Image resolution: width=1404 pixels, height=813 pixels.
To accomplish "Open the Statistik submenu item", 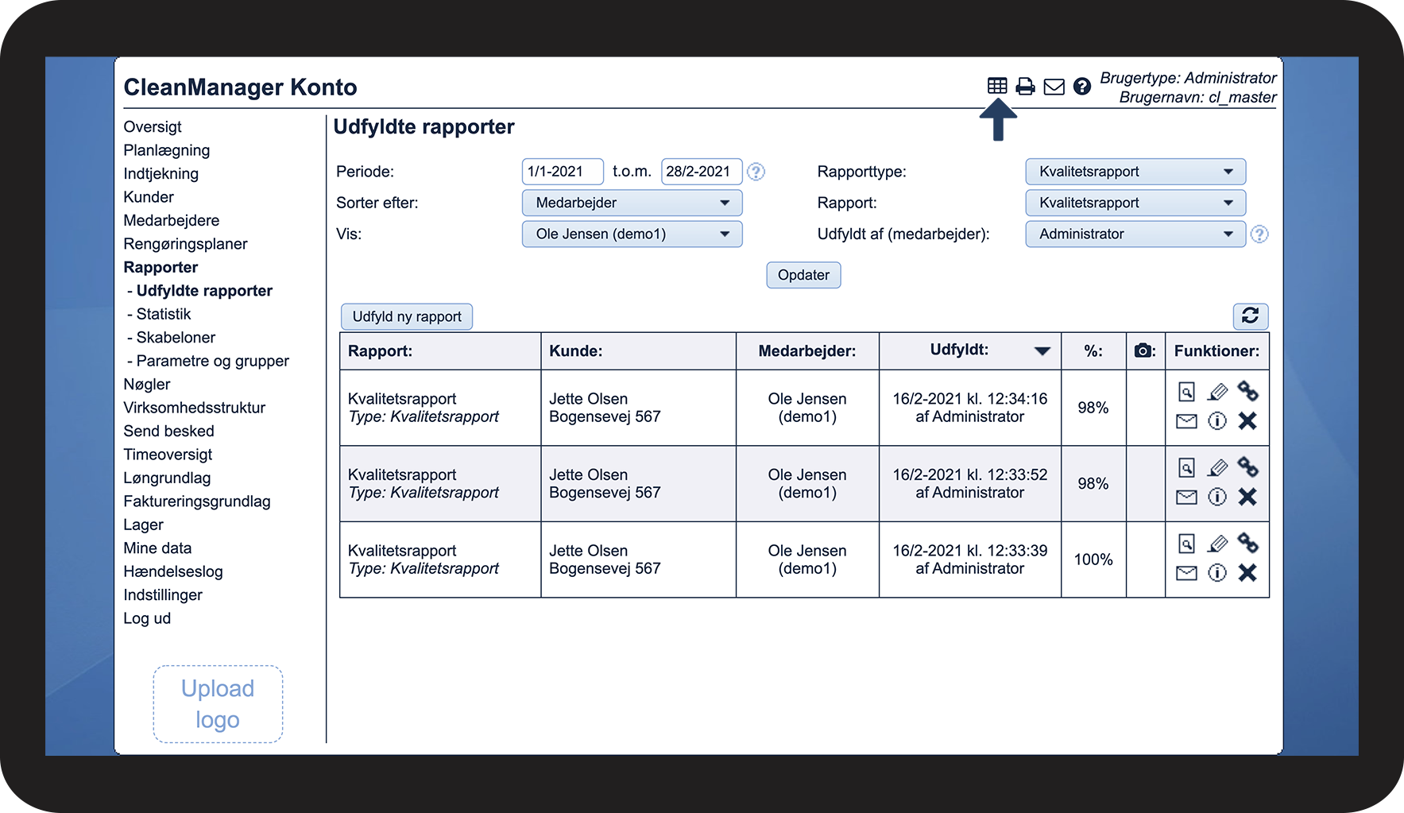I will [164, 315].
